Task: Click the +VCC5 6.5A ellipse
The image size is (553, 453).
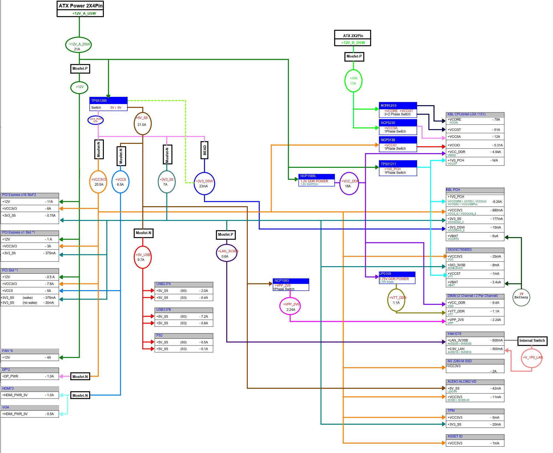Action: 120,182
